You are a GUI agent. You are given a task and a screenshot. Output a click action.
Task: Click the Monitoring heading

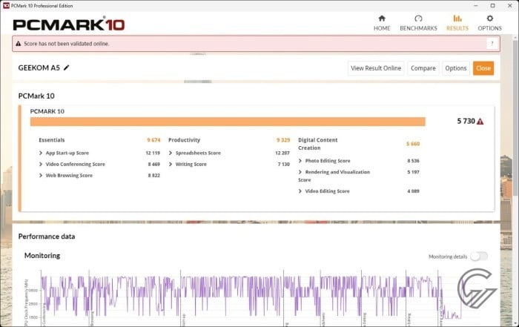(x=42, y=256)
